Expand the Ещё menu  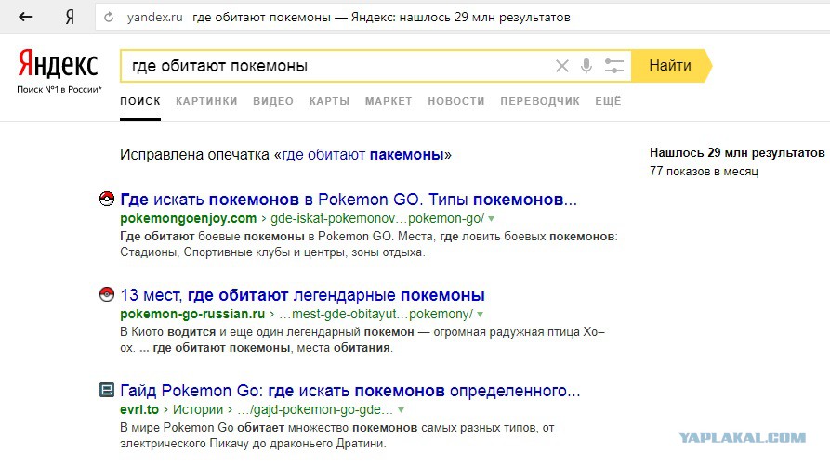pos(608,101)
